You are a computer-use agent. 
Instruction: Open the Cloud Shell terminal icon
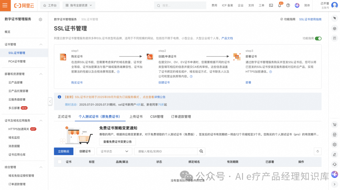[271, 5]
